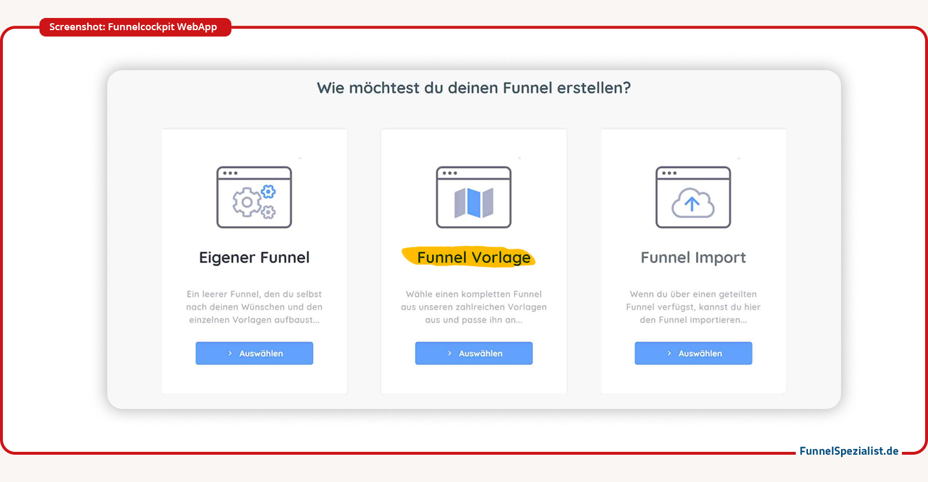
Task: Click the 'Wenn du über einen geteilten' description
Action: coord(693,307)
